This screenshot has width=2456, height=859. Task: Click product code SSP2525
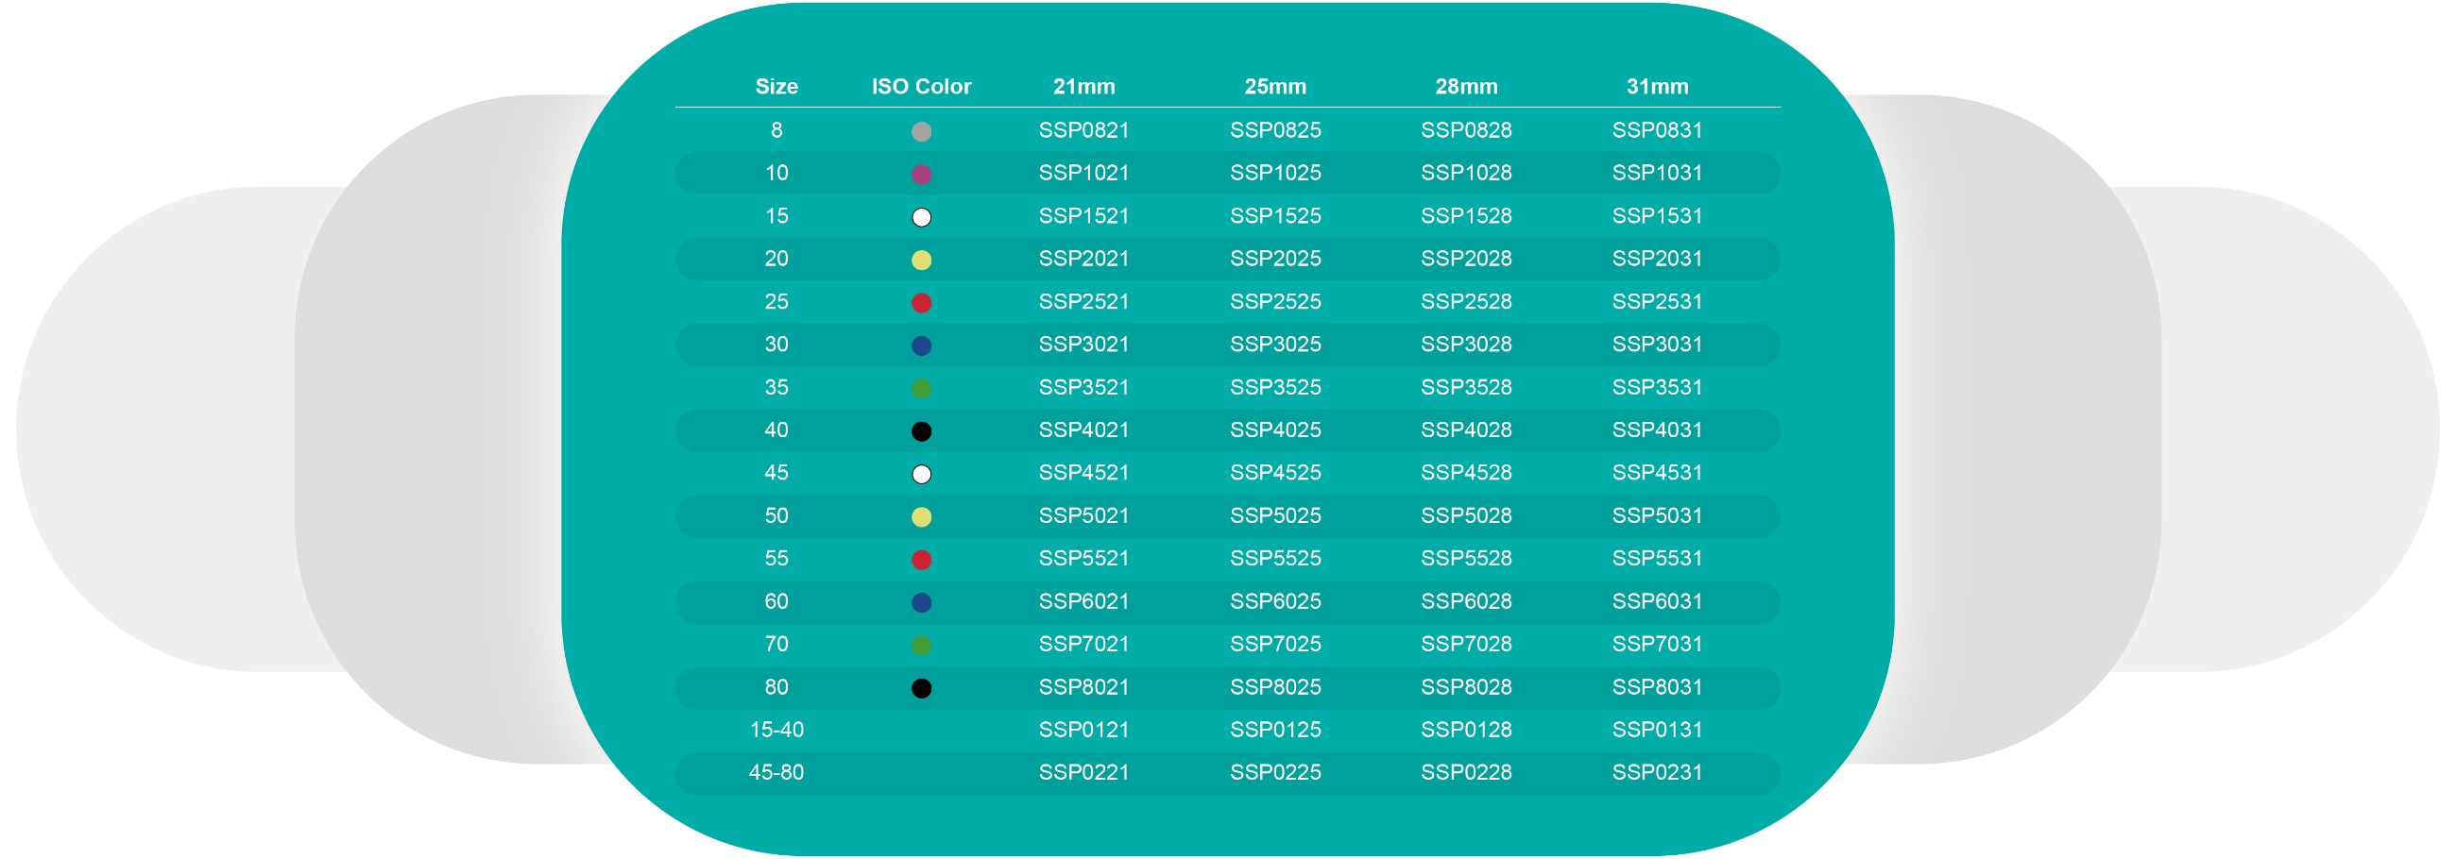(1274, 302)
